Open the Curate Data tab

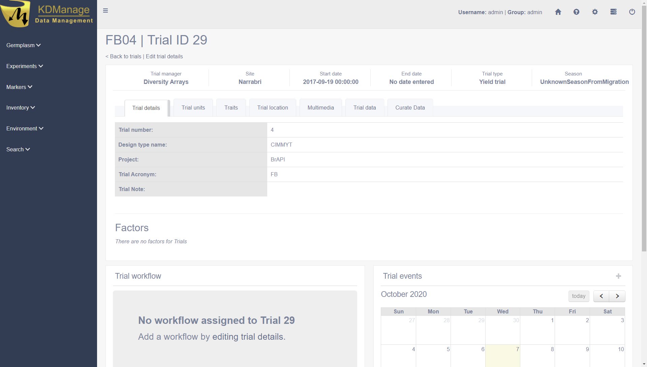click(x=410, y=108)
